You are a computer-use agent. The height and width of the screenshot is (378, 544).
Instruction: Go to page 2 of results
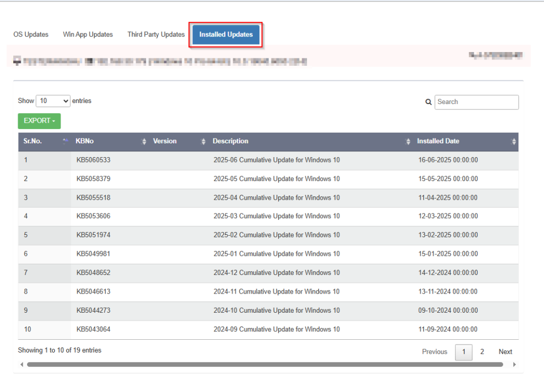482,352
